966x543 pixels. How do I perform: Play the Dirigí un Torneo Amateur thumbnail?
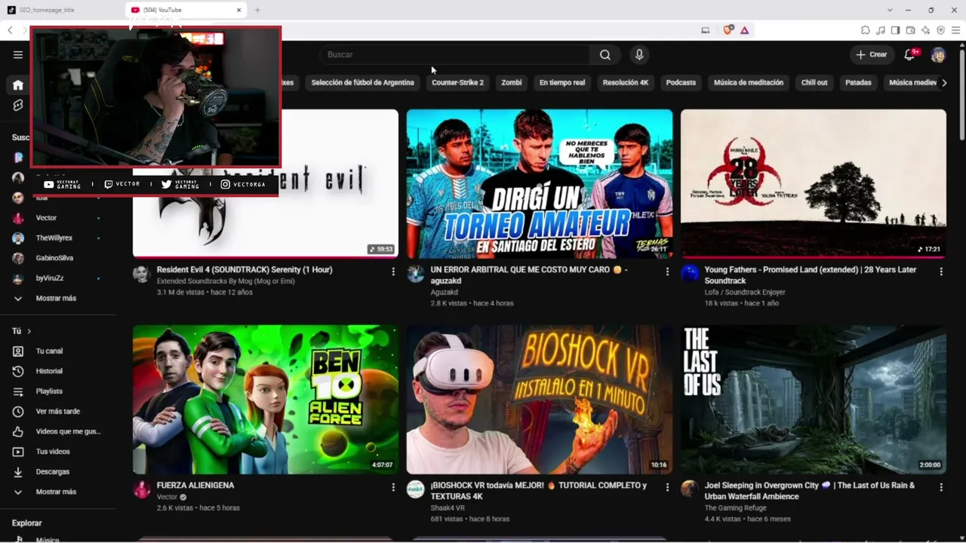point(540,183)
